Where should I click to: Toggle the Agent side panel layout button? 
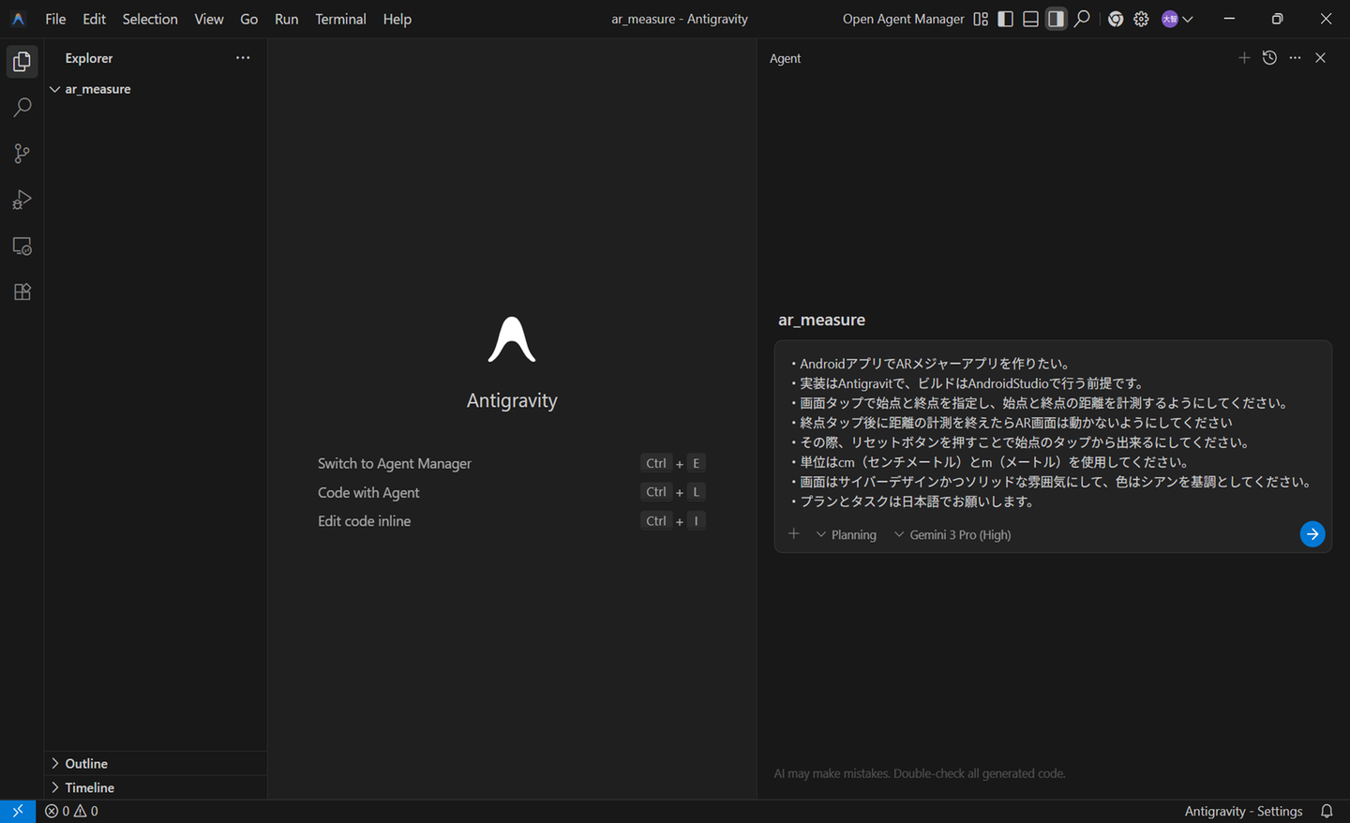(1056, 19)
